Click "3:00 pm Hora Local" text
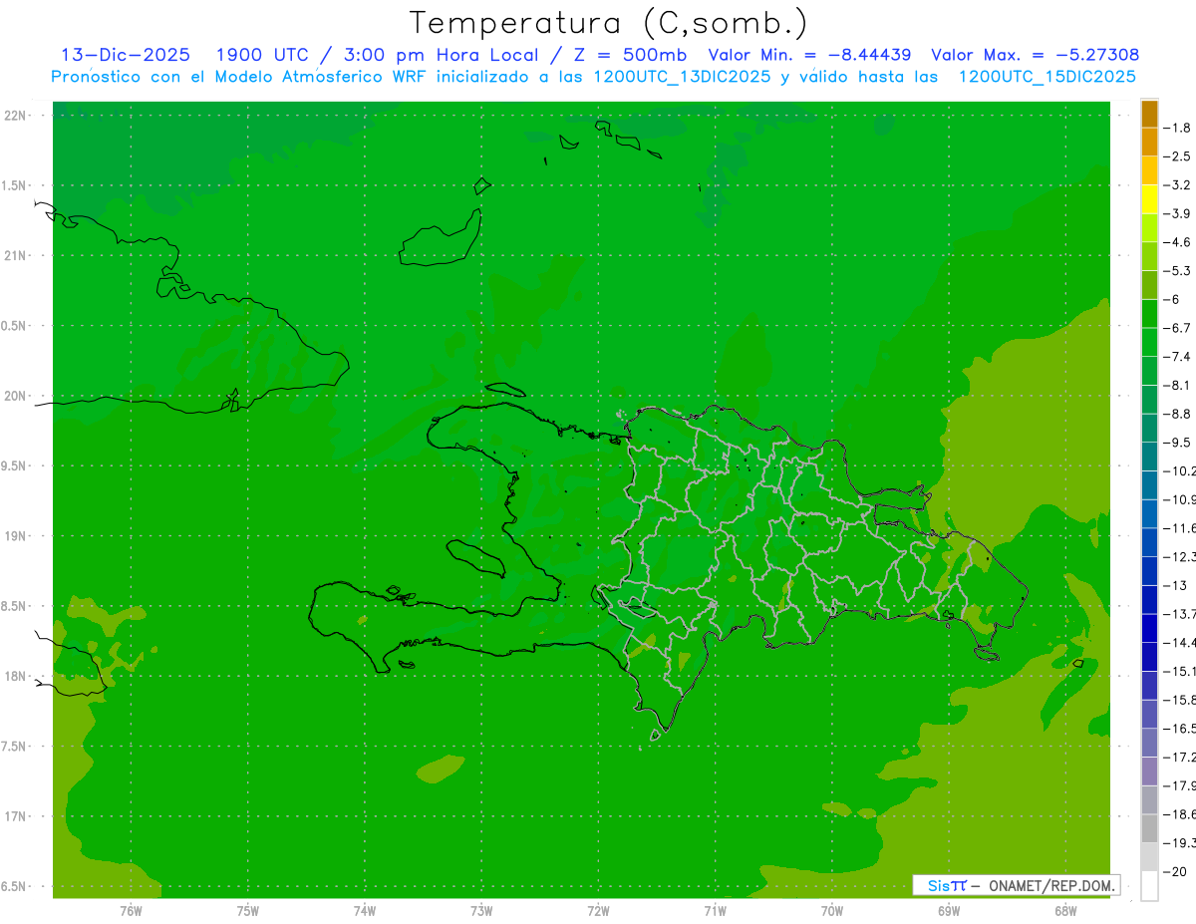Screen dimensions: 1196x924 pos(440,55)
